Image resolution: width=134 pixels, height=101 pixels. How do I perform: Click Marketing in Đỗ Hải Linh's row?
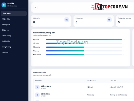[91, 95]
